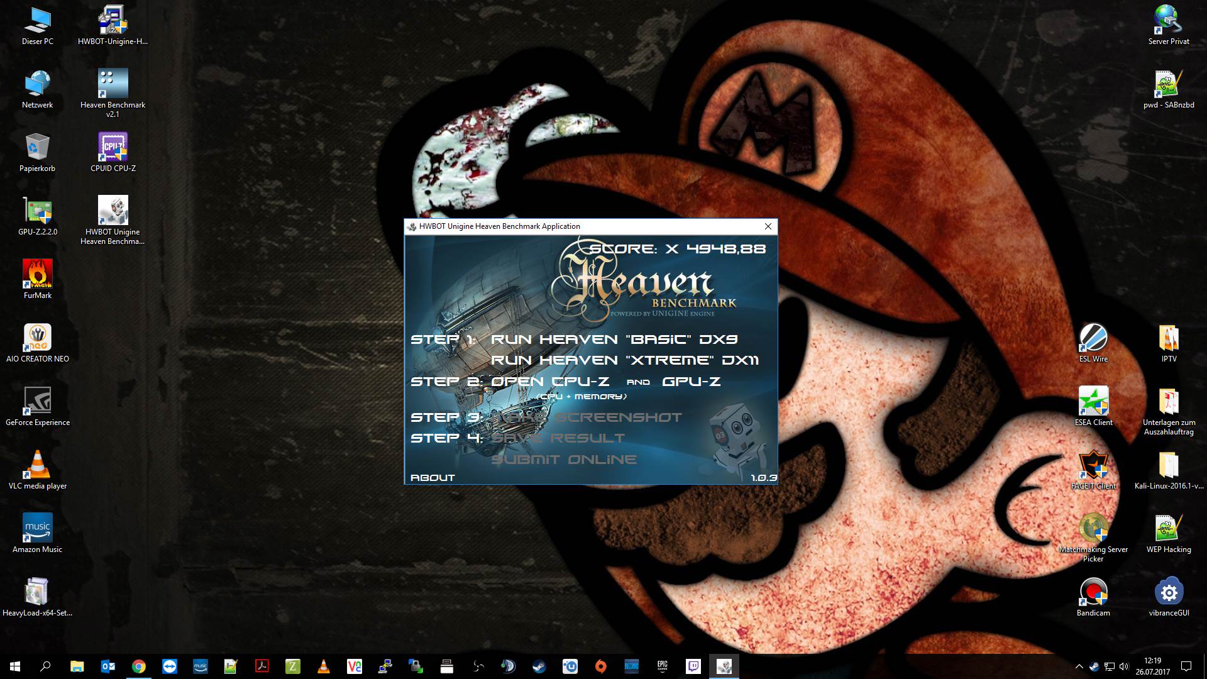The width and height of the screenshot is (1207, 679).
Task: Open the About link in Heaven window
Action: 433,478
